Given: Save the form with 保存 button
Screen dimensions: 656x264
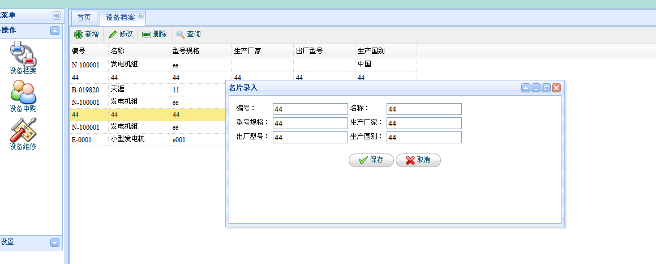Looking at the screenshot, I should tap(371, 160).
